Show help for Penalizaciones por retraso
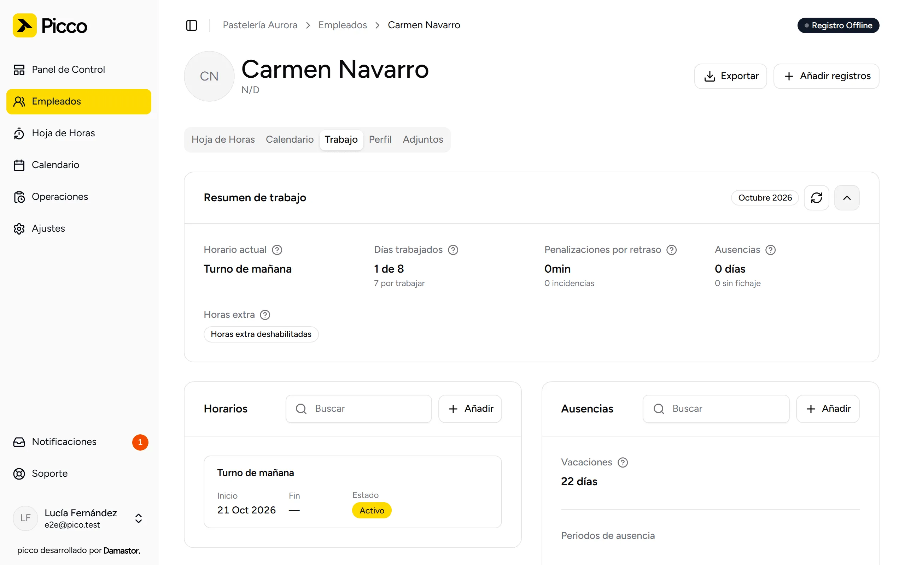This screenshot has height=565, width=905. point(672,250)
